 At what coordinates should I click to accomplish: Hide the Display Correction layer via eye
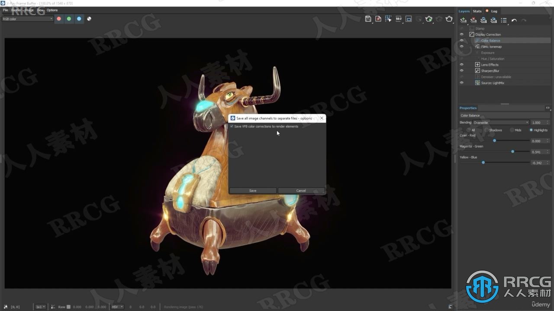point(461,35)
